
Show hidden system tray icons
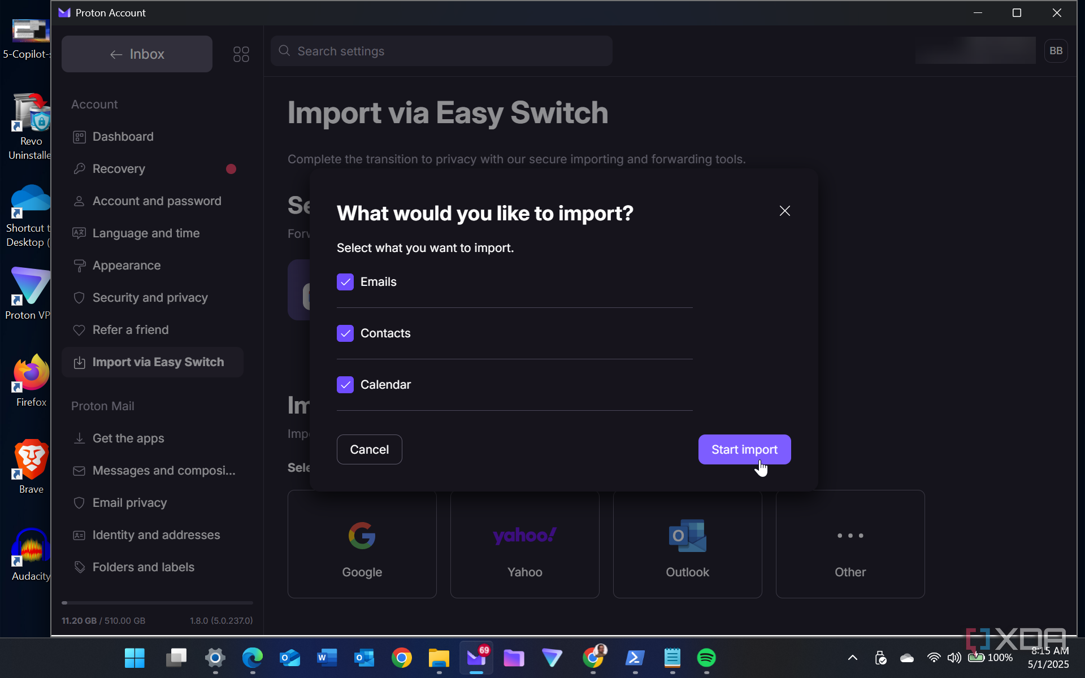coord(853,658)
